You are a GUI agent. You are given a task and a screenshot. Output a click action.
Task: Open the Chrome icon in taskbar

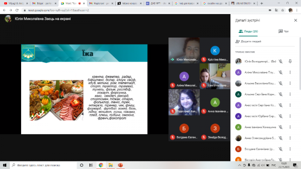[x=101, y=165]
